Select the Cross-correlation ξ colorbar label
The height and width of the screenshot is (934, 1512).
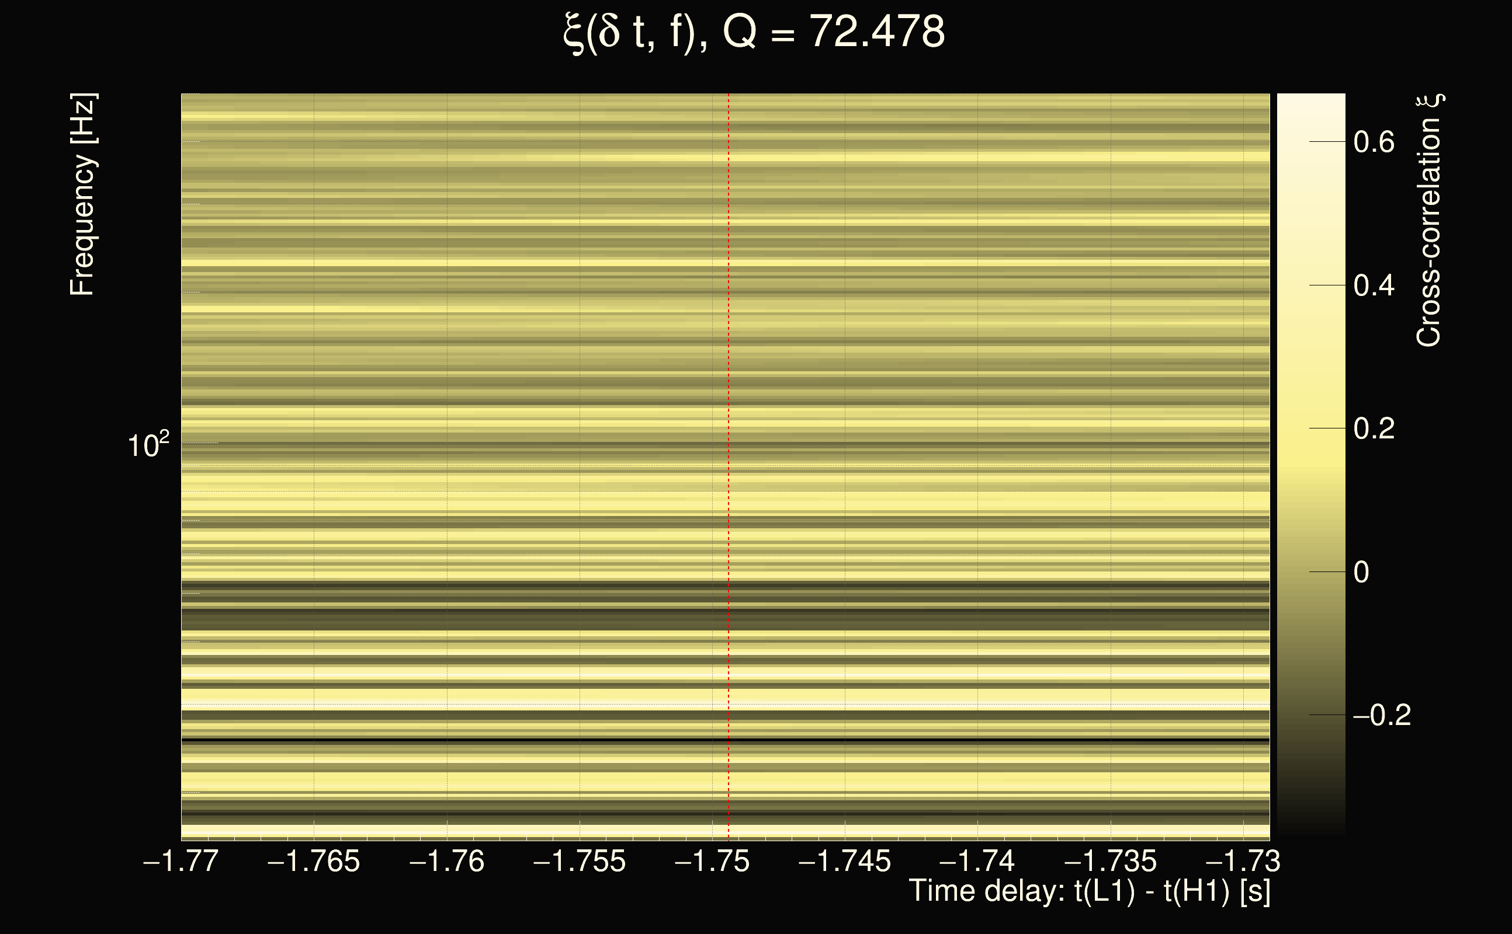pyautogui.click(x=1429, y=221)
